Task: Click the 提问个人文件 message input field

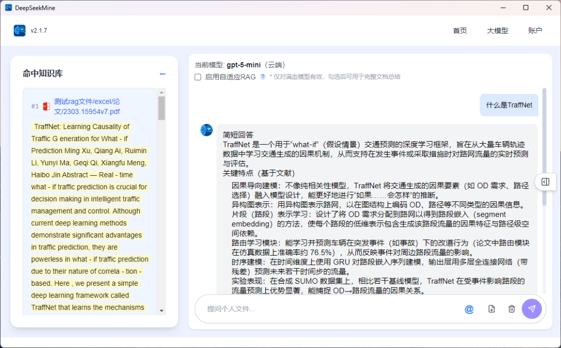Action: pos(312,309)
